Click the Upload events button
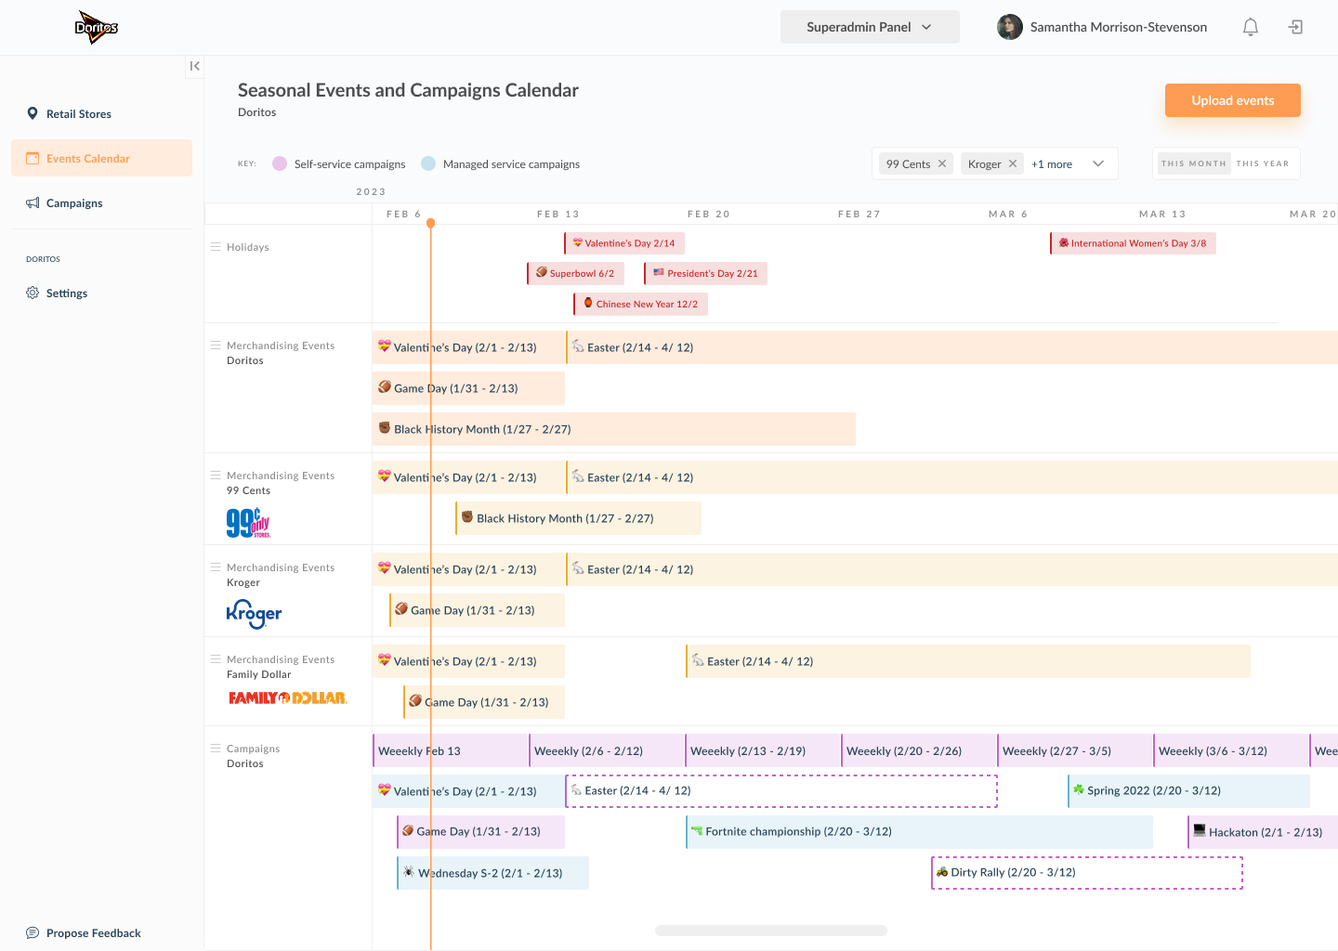 click(x=1233, y=100)
